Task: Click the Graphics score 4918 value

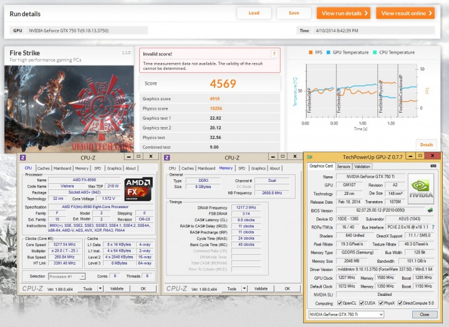Action: [215, 98]
